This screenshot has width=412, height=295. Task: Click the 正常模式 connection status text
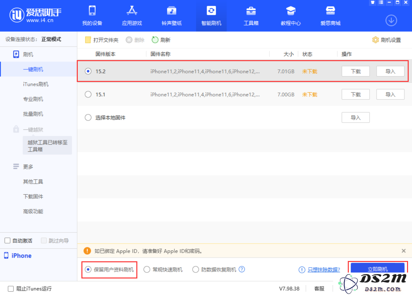(51, 39)
